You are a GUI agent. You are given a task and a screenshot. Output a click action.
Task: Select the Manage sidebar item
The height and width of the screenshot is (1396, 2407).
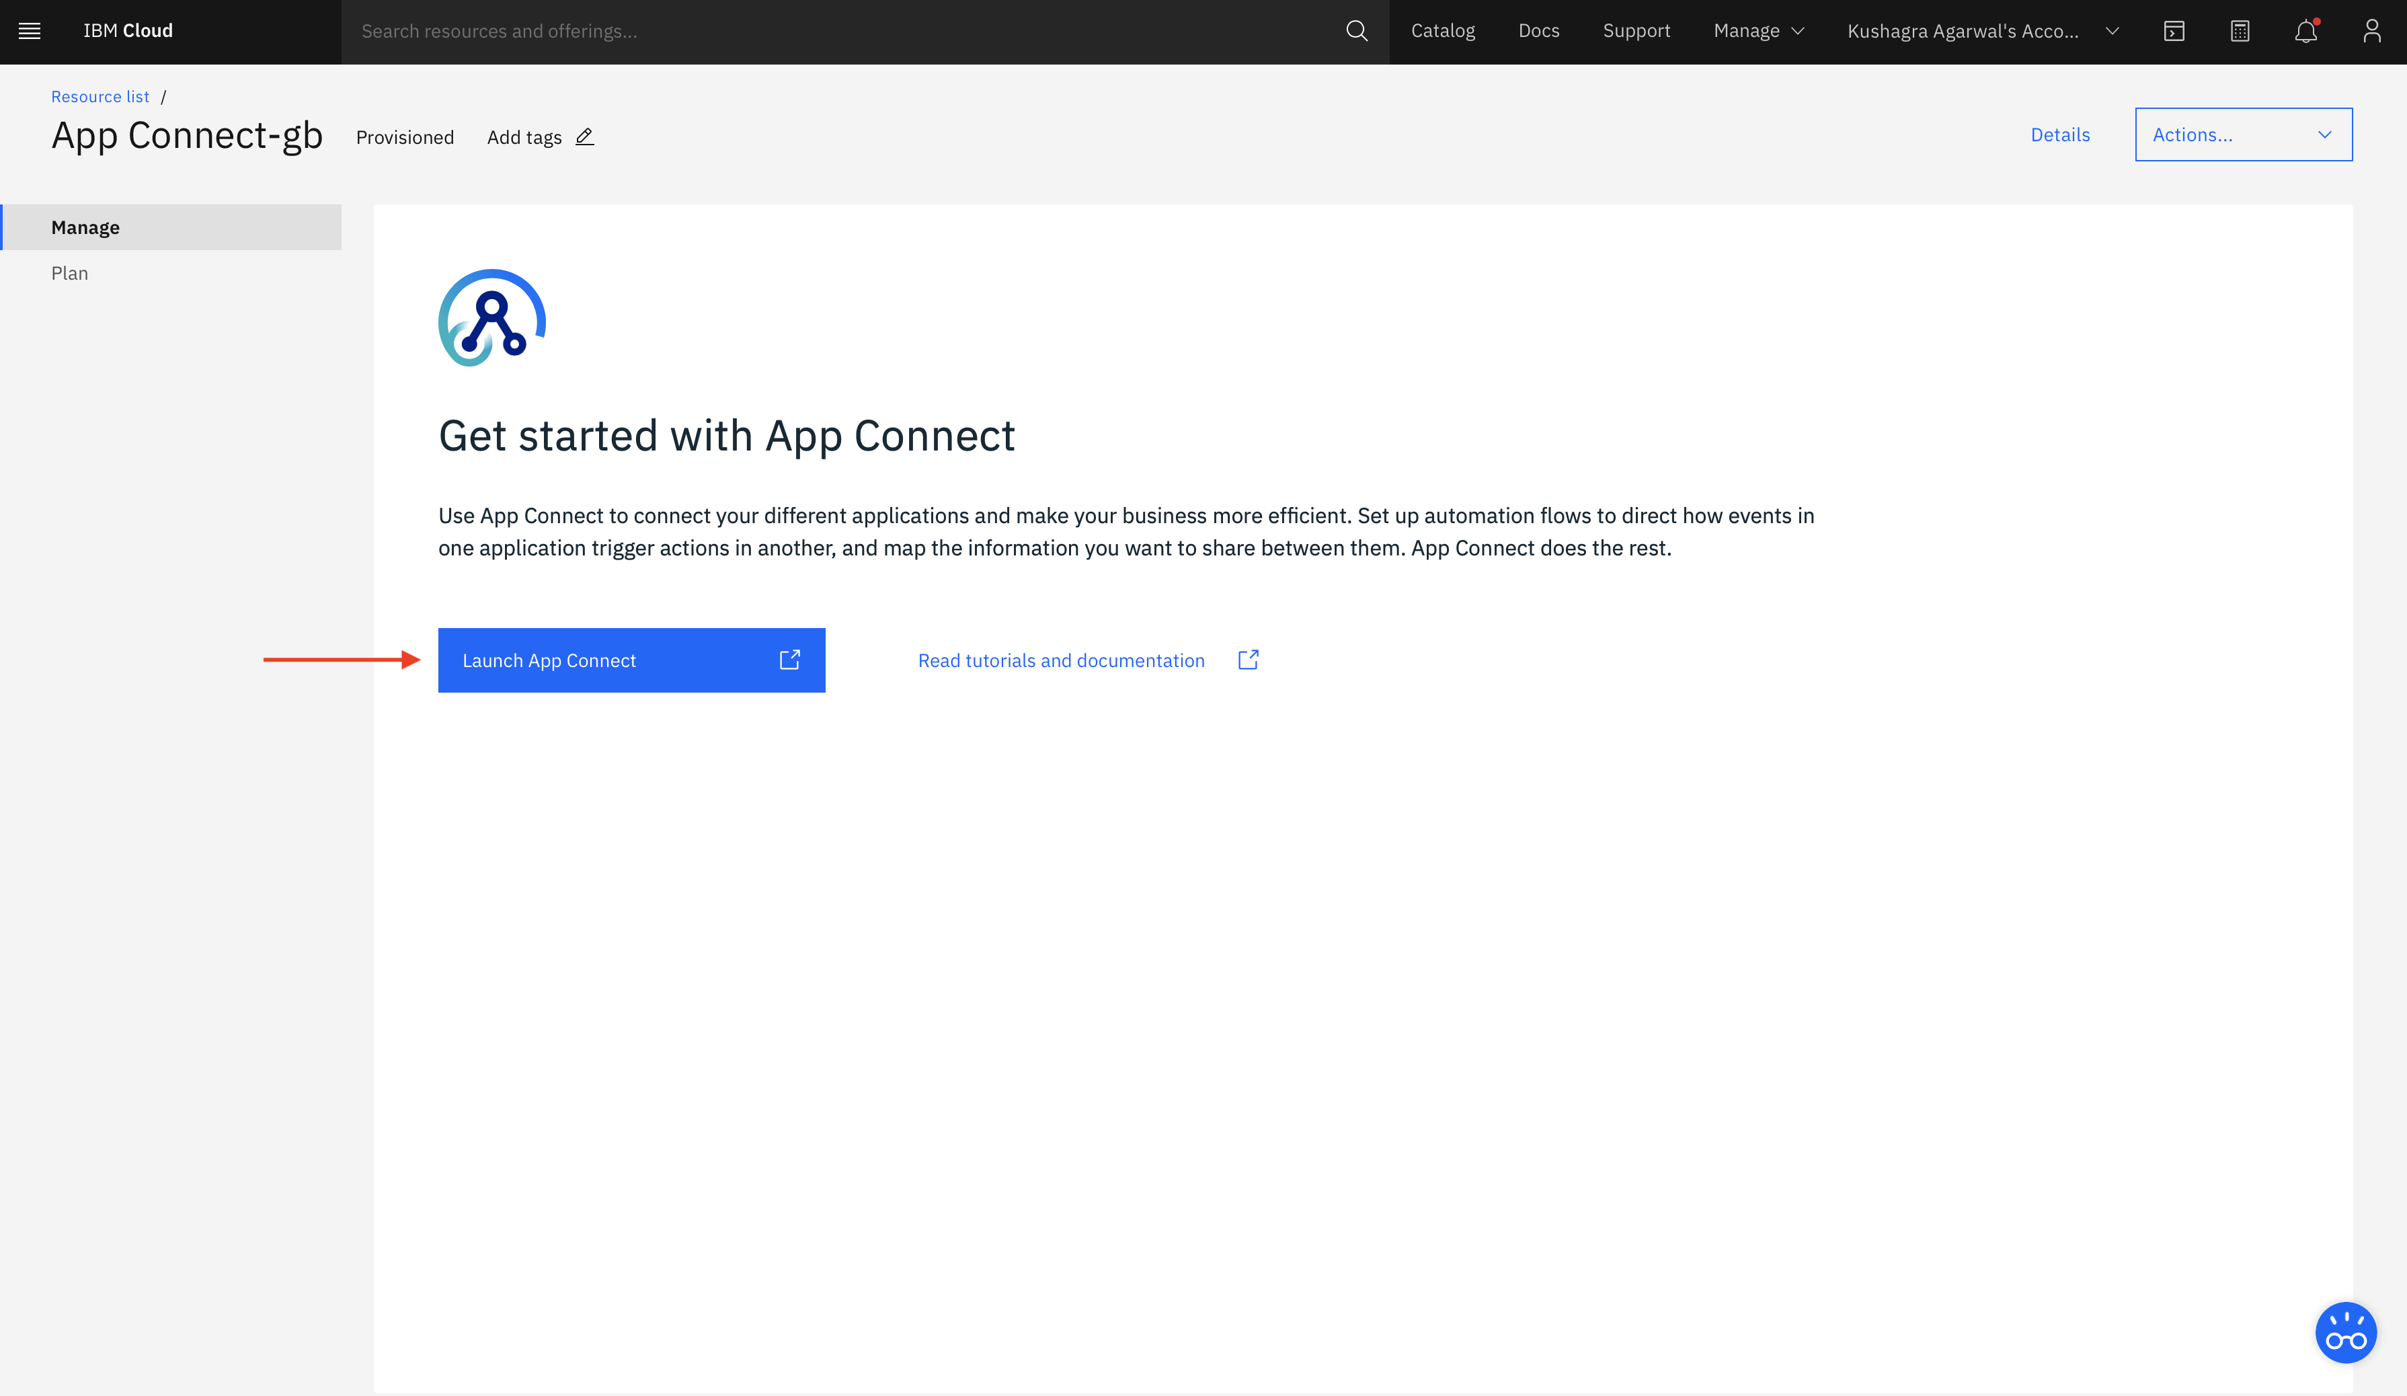(86, 227)
